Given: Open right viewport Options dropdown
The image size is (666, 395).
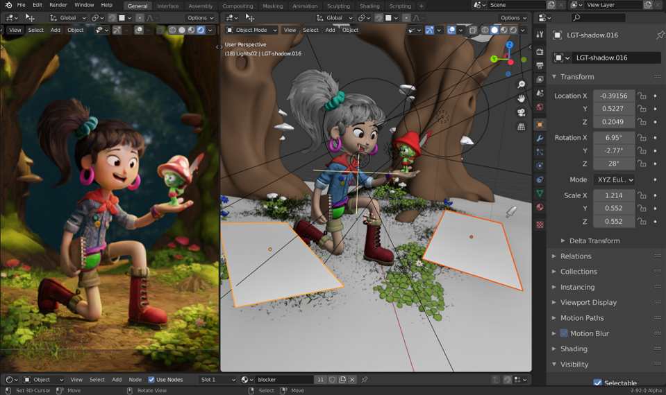Looking at the screenshot, I should click(513, 18).
